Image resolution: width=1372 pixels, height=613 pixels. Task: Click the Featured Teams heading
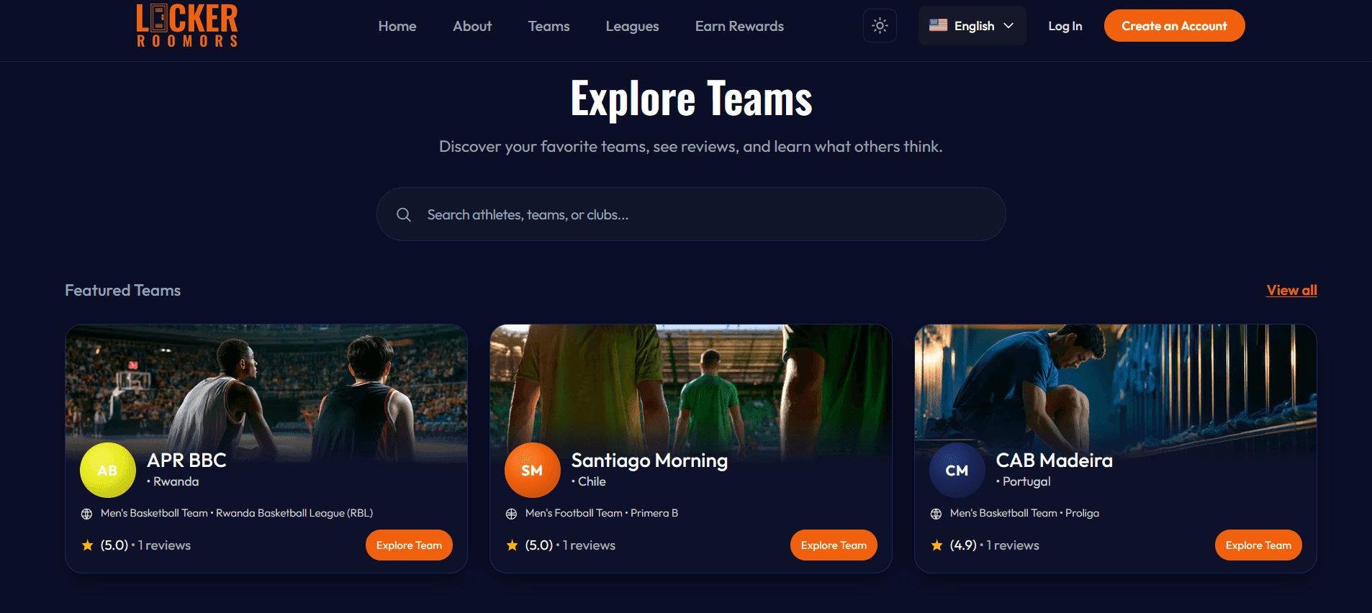[123, 290]
